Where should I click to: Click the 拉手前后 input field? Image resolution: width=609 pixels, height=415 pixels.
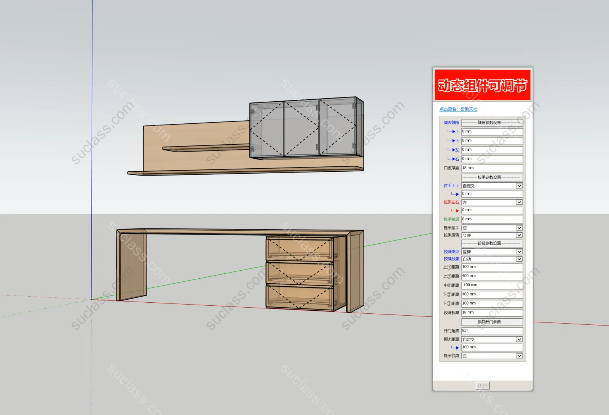(492, 219)
